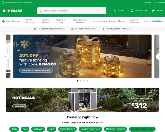The height and width of the screenshot is (132, 165).
Task: Open the Account person icon
Action: (115, 11)
